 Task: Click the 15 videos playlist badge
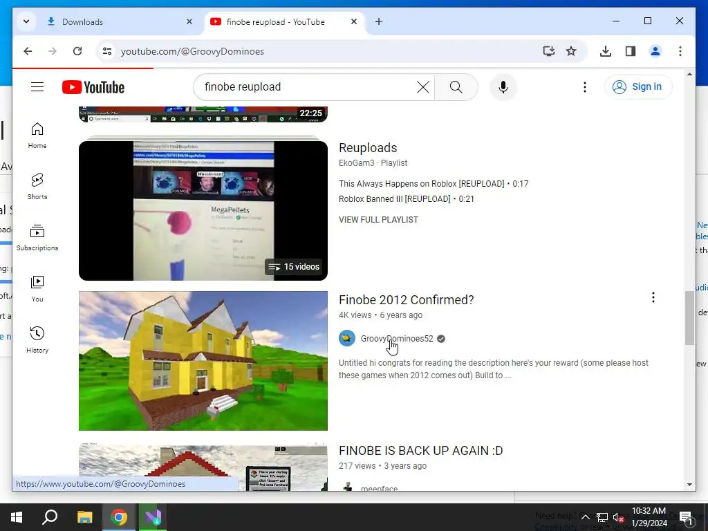pos(295,267)
